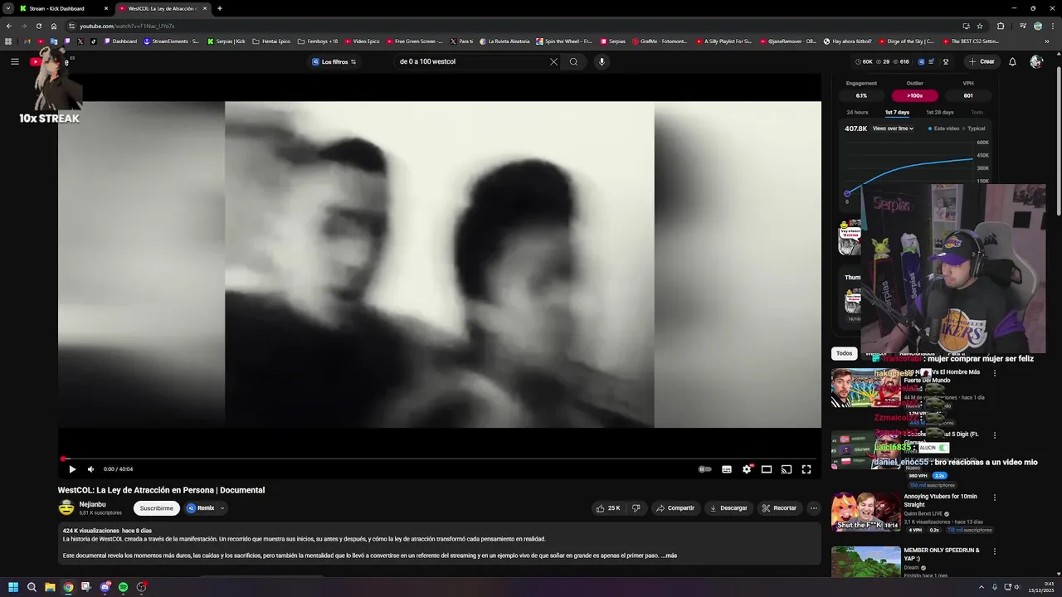Click the 801 VPH value
Screen dimensions: 1062x597
[x=968, y=95]
